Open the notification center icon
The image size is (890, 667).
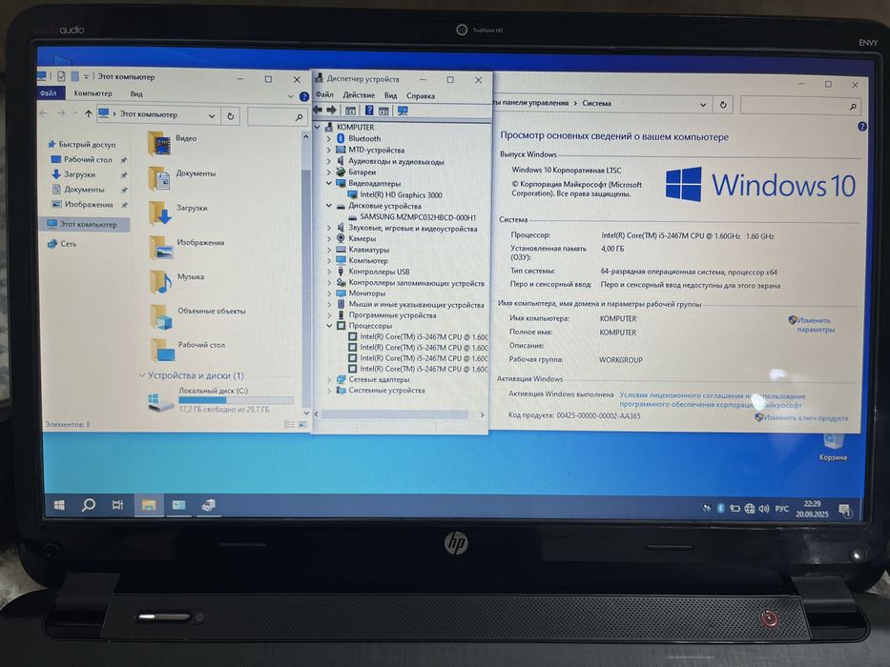(x=845, y=511)
